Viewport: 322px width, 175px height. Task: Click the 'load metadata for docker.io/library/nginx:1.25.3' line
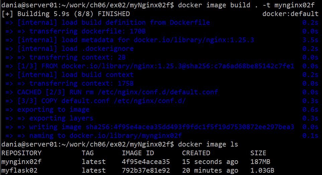tap(136, 40)
